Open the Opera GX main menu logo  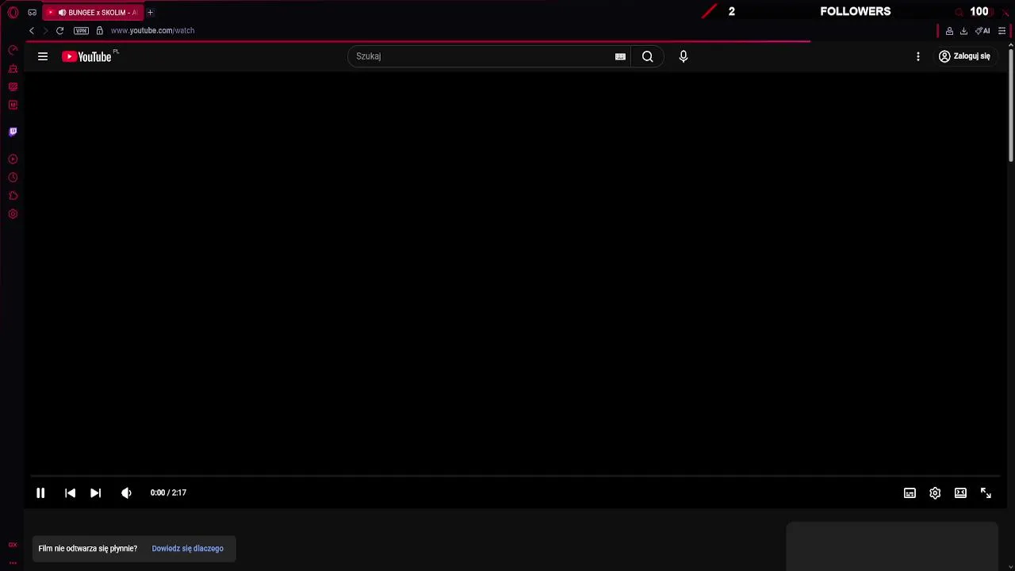pyautogui.click(x=13, y=13)
